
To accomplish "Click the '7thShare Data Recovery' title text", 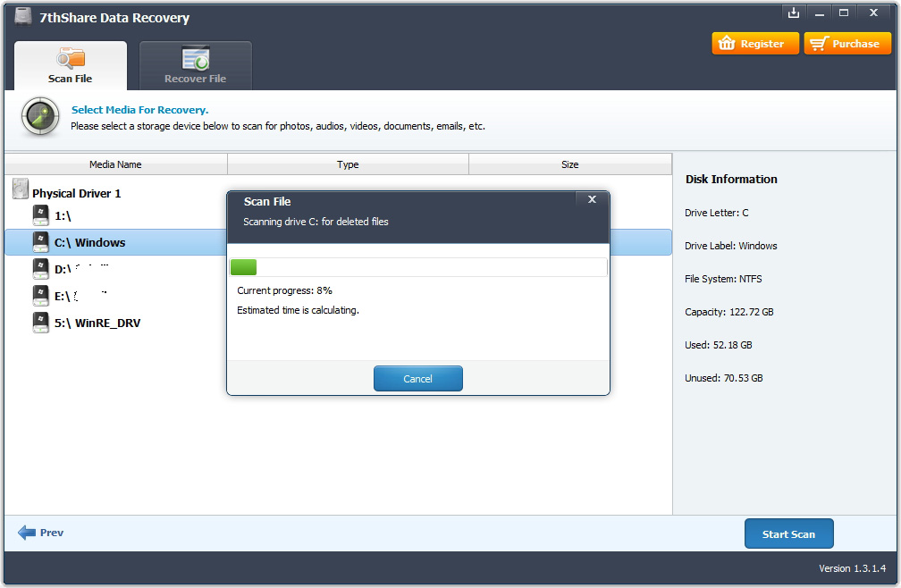I will (x=114, y=18).
